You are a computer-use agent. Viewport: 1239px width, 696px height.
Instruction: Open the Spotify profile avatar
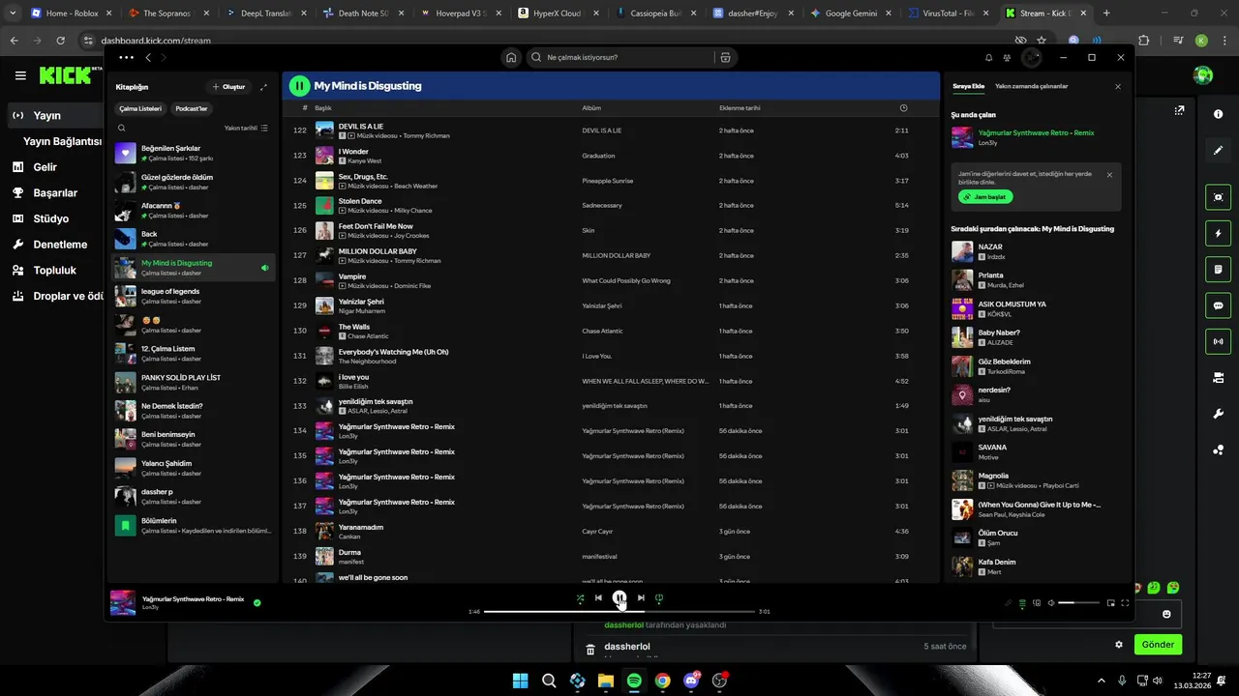[1032, 57]
